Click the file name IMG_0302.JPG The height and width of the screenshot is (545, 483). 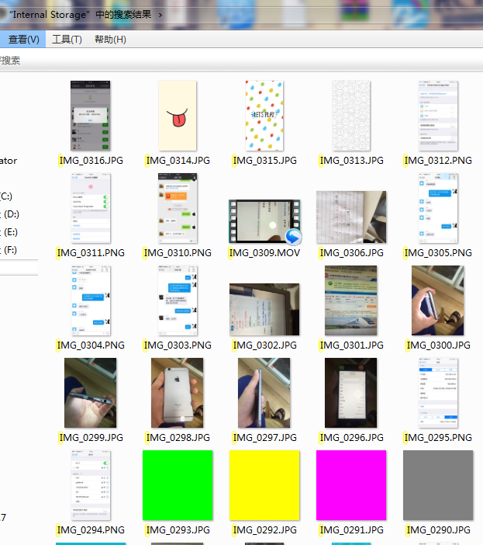(264, 345)
